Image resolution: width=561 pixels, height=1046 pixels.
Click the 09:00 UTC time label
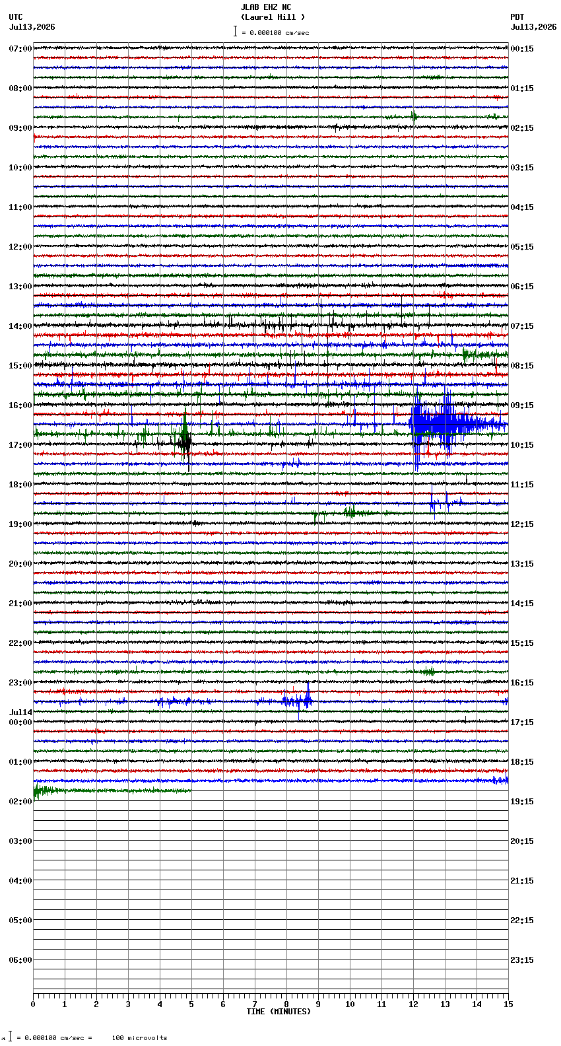tap(20, 128)
